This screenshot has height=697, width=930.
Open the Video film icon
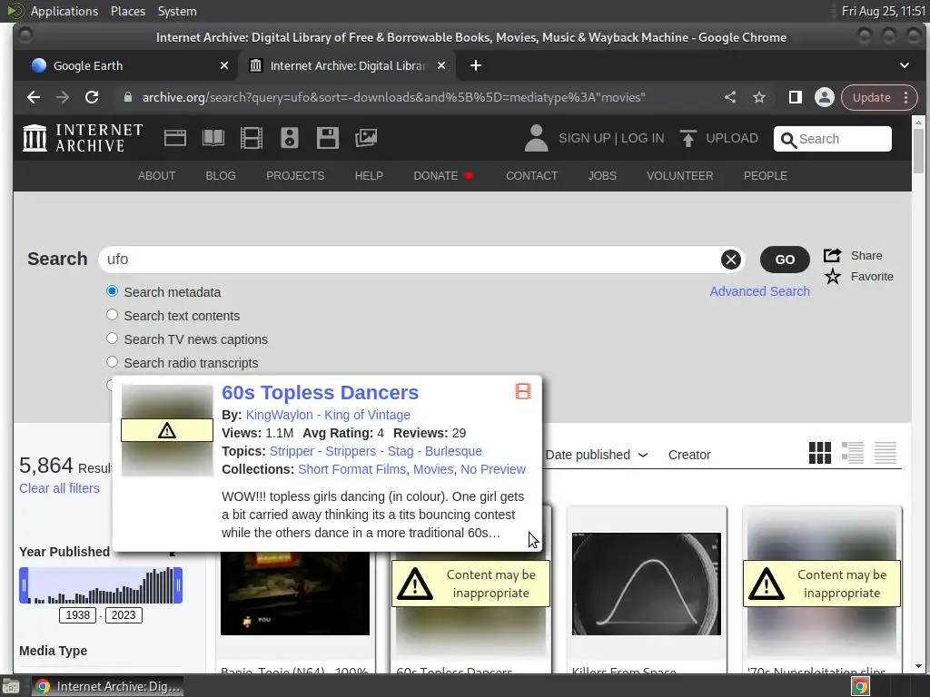(252, 138)
